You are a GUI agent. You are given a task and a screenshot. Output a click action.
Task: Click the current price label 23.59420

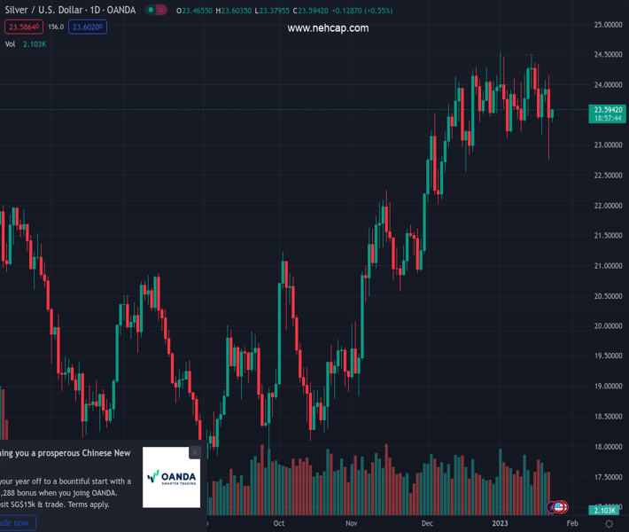(607, 109)
